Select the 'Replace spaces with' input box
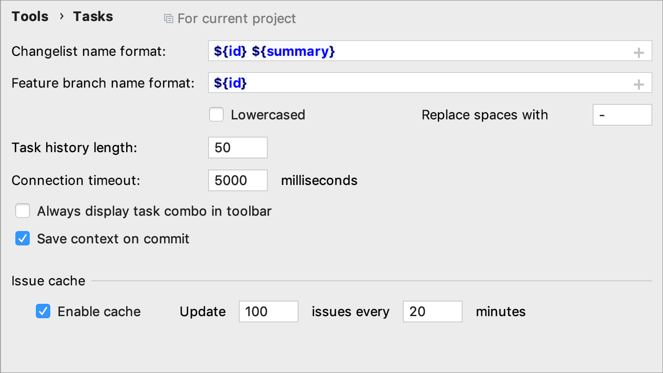 622,115
